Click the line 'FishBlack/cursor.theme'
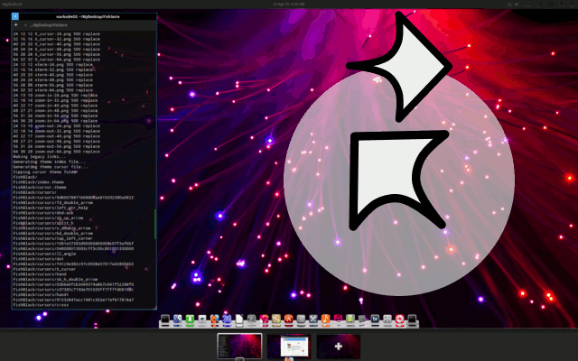 click(x=40, y=187)
